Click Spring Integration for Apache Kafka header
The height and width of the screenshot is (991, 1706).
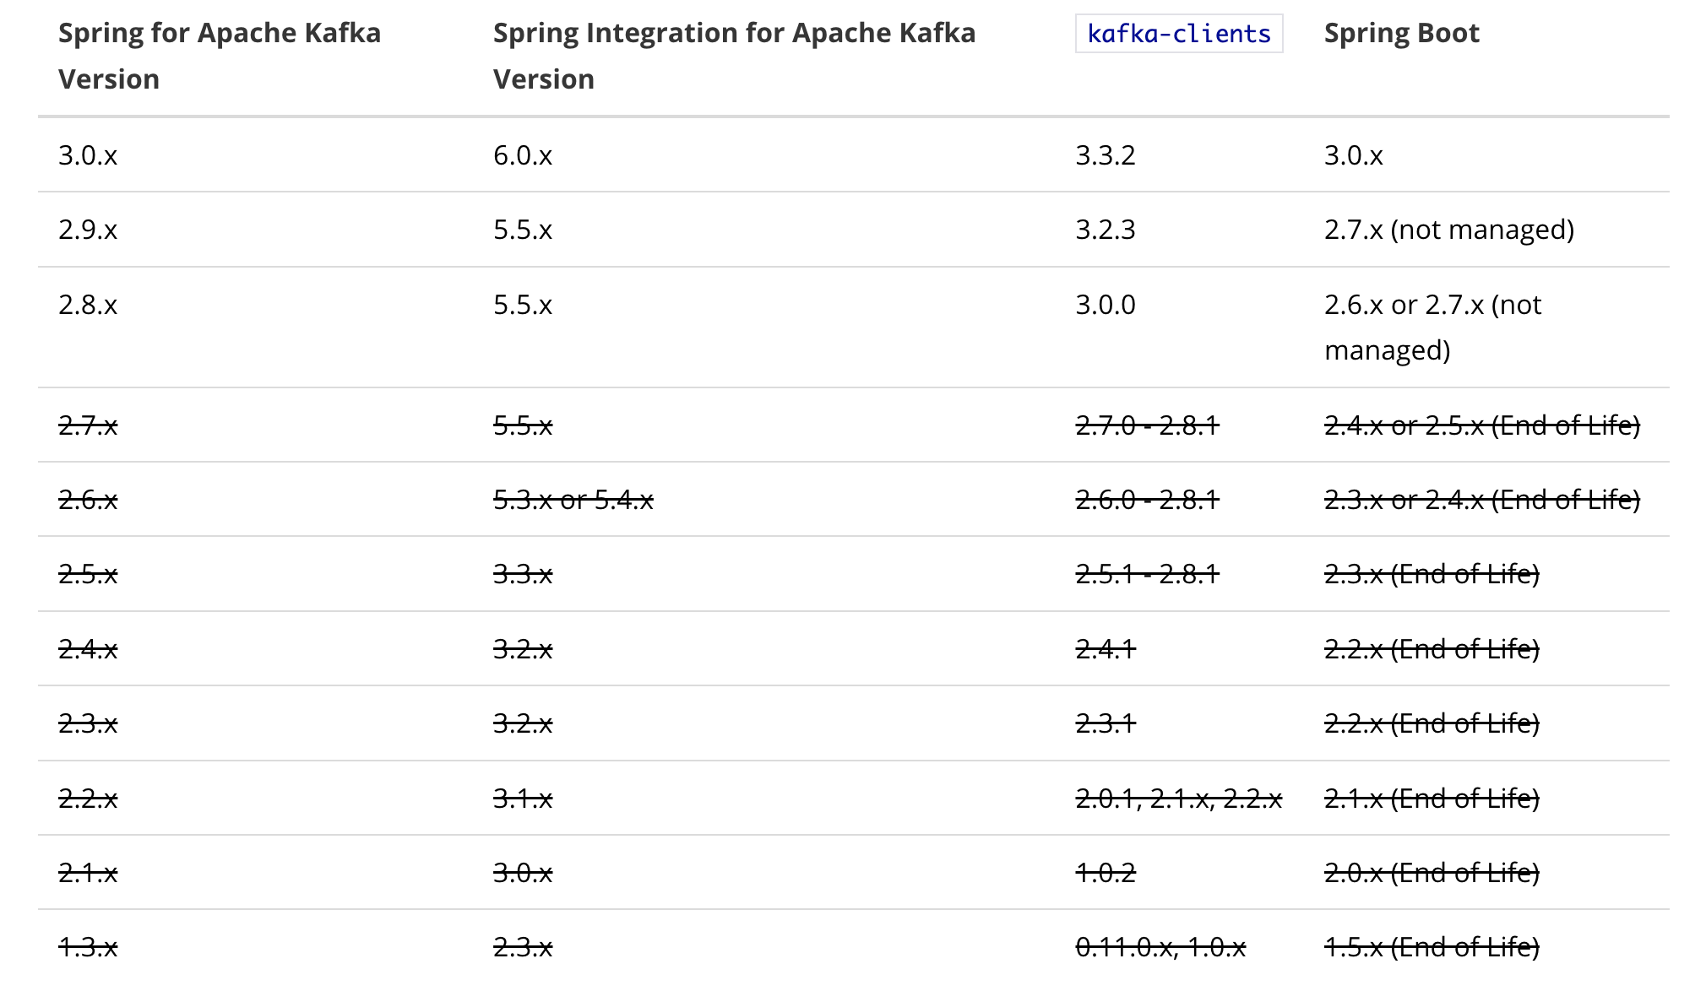(x=733, y=56)
